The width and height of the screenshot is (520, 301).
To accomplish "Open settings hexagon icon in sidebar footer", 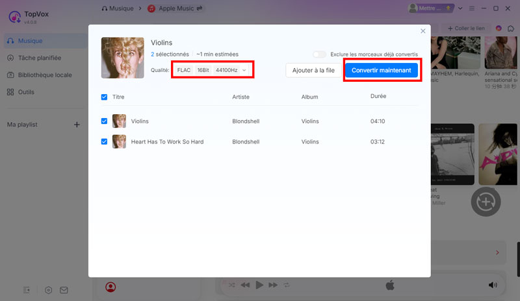I will click(48, 290).
